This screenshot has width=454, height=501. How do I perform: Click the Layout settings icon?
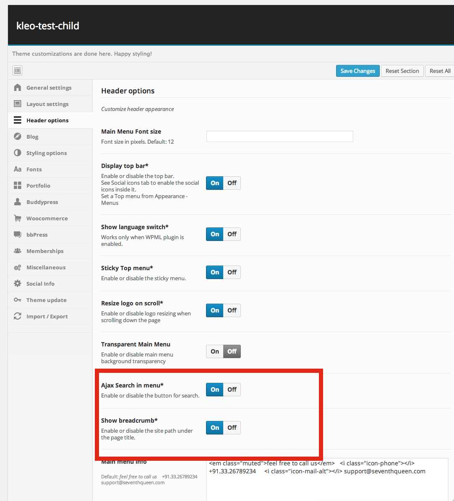(x=17, y=104)
